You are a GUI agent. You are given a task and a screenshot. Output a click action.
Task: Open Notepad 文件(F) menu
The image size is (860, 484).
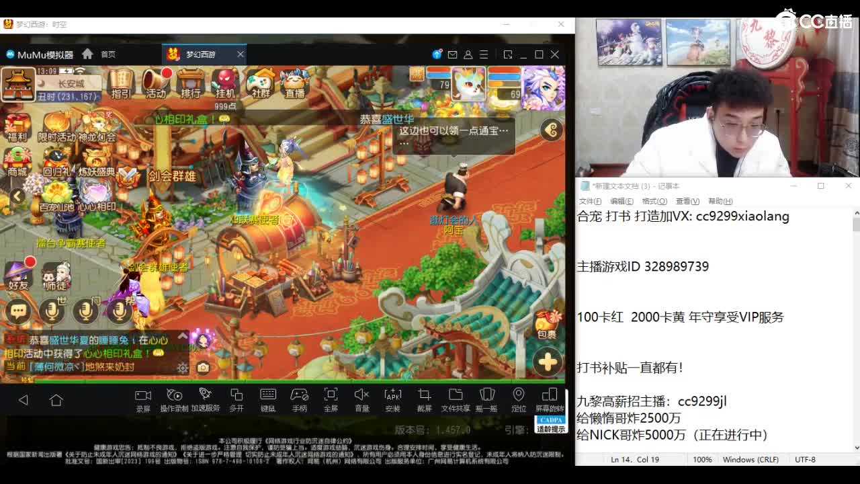coord(590,201)
